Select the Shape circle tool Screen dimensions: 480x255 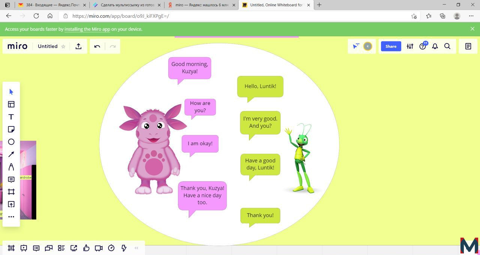11,142
